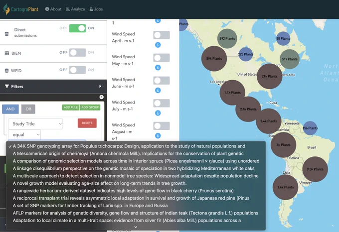
Task: Select SNP markers timber tracking Larix option
Action: [136, 206]
